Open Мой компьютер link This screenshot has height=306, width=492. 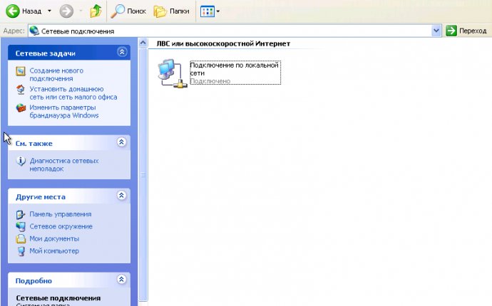click(54, 251)
